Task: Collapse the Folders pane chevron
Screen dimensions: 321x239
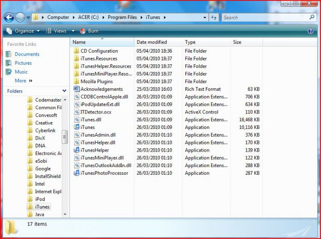Action: [64, 91]
